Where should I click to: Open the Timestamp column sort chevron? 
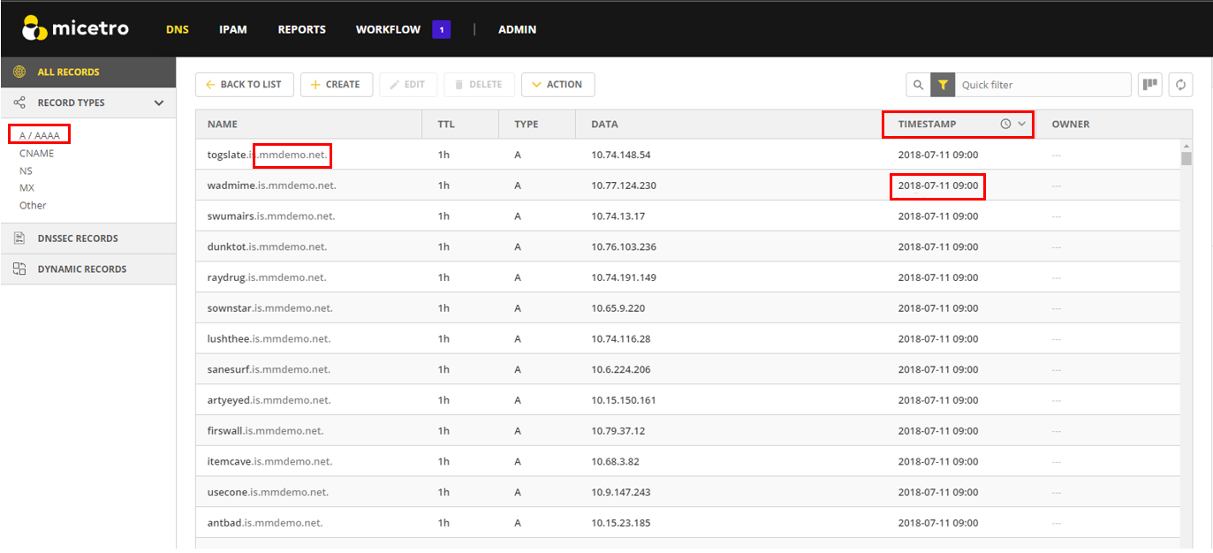(x=1022, y=125)
